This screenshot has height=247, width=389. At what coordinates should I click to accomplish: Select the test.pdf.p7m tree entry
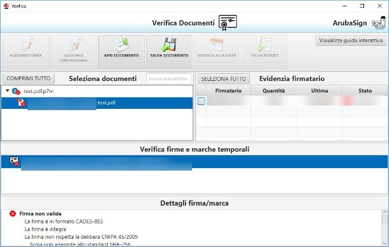pos(39,91)
